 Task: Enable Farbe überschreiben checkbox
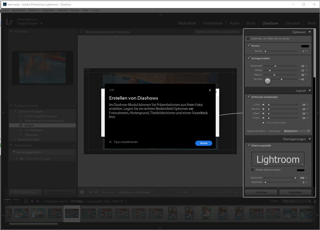click(x=252, y=170)
